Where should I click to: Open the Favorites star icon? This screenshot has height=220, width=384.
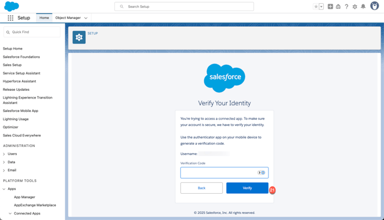tap(316, 7)
